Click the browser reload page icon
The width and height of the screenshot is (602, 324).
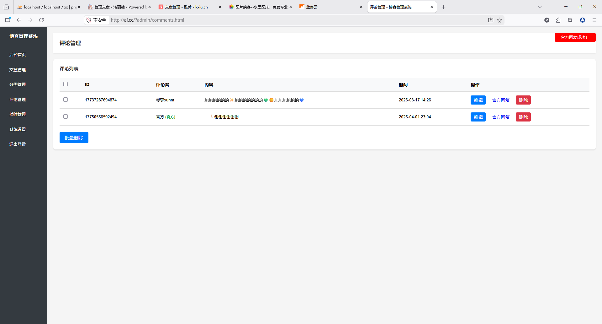(41, 20)
